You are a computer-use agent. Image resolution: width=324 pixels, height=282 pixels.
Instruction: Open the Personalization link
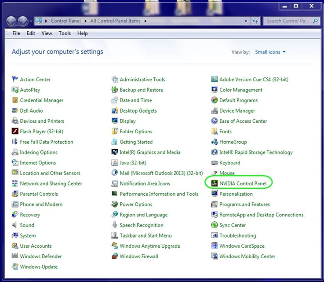[x=236, y=194]
